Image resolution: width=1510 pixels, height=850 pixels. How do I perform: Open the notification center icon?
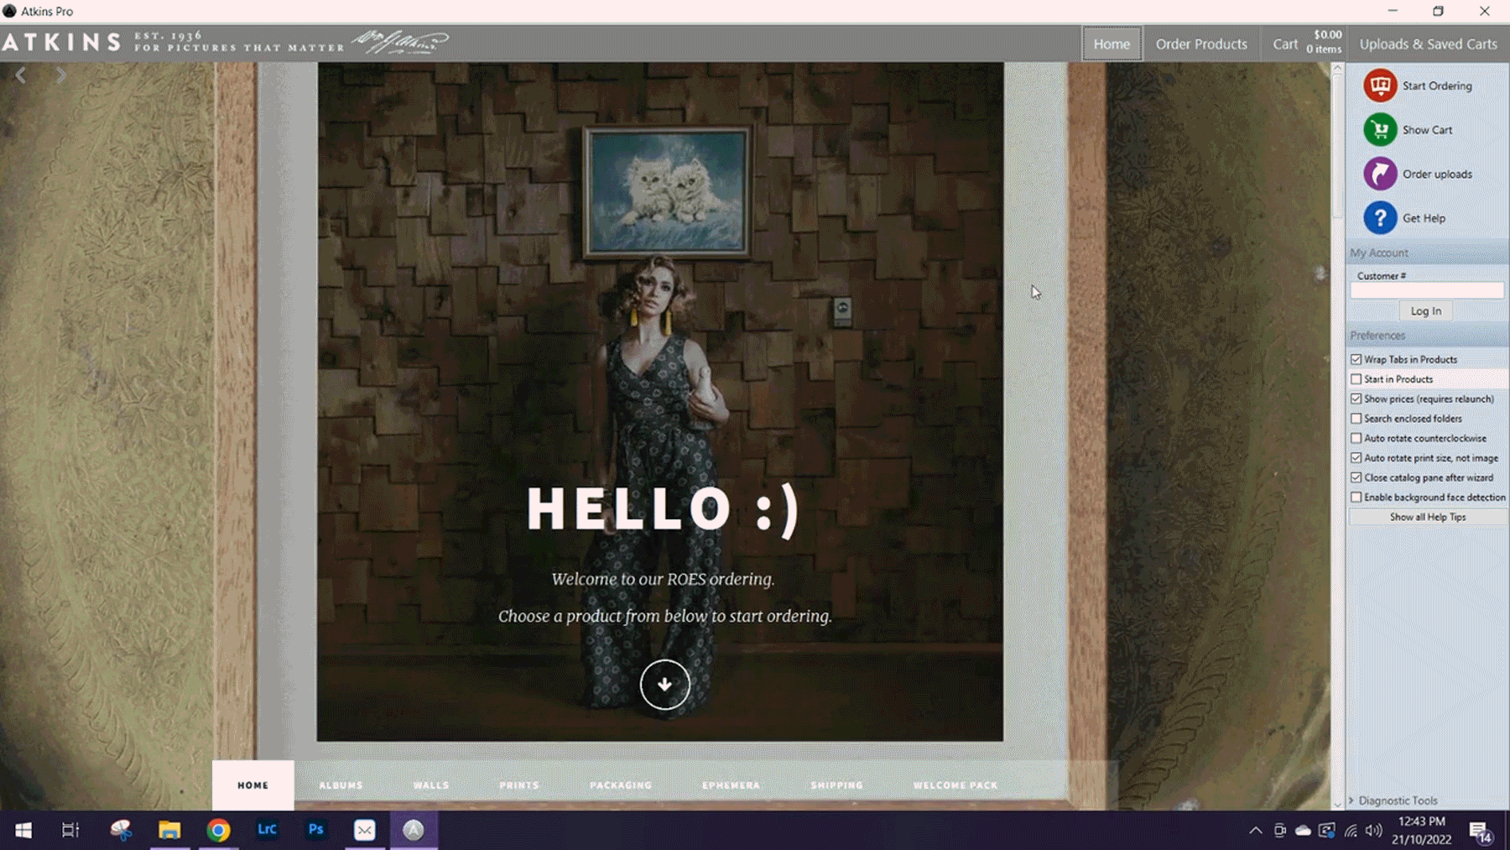coord(1481,831)
